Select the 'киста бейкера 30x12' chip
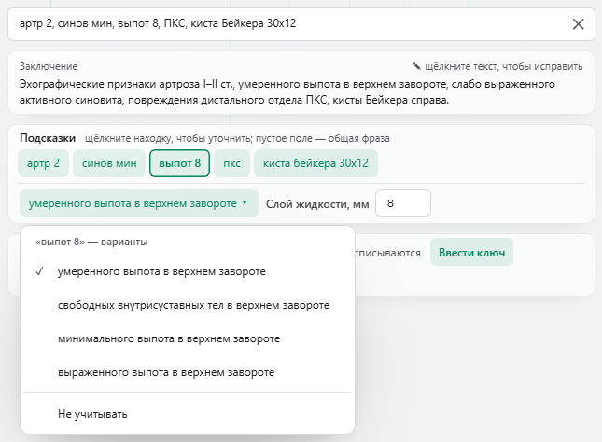The image size is (602, 442). (x=315, y=163)
